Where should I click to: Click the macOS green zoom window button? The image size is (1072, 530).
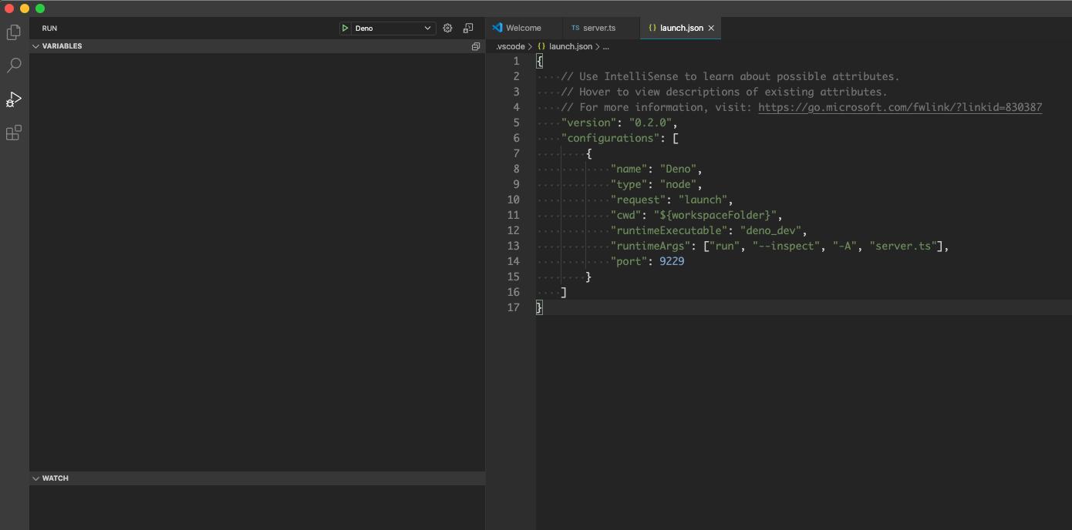pos(40,8)
